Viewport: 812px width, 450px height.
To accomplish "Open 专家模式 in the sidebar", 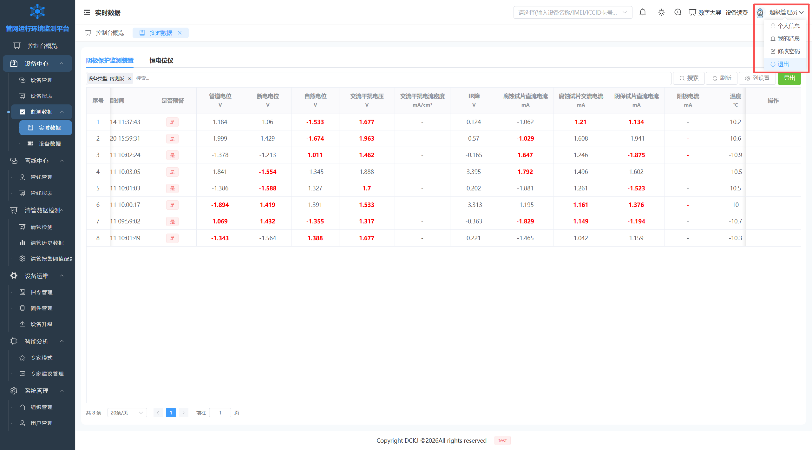I will pos(41,358).
